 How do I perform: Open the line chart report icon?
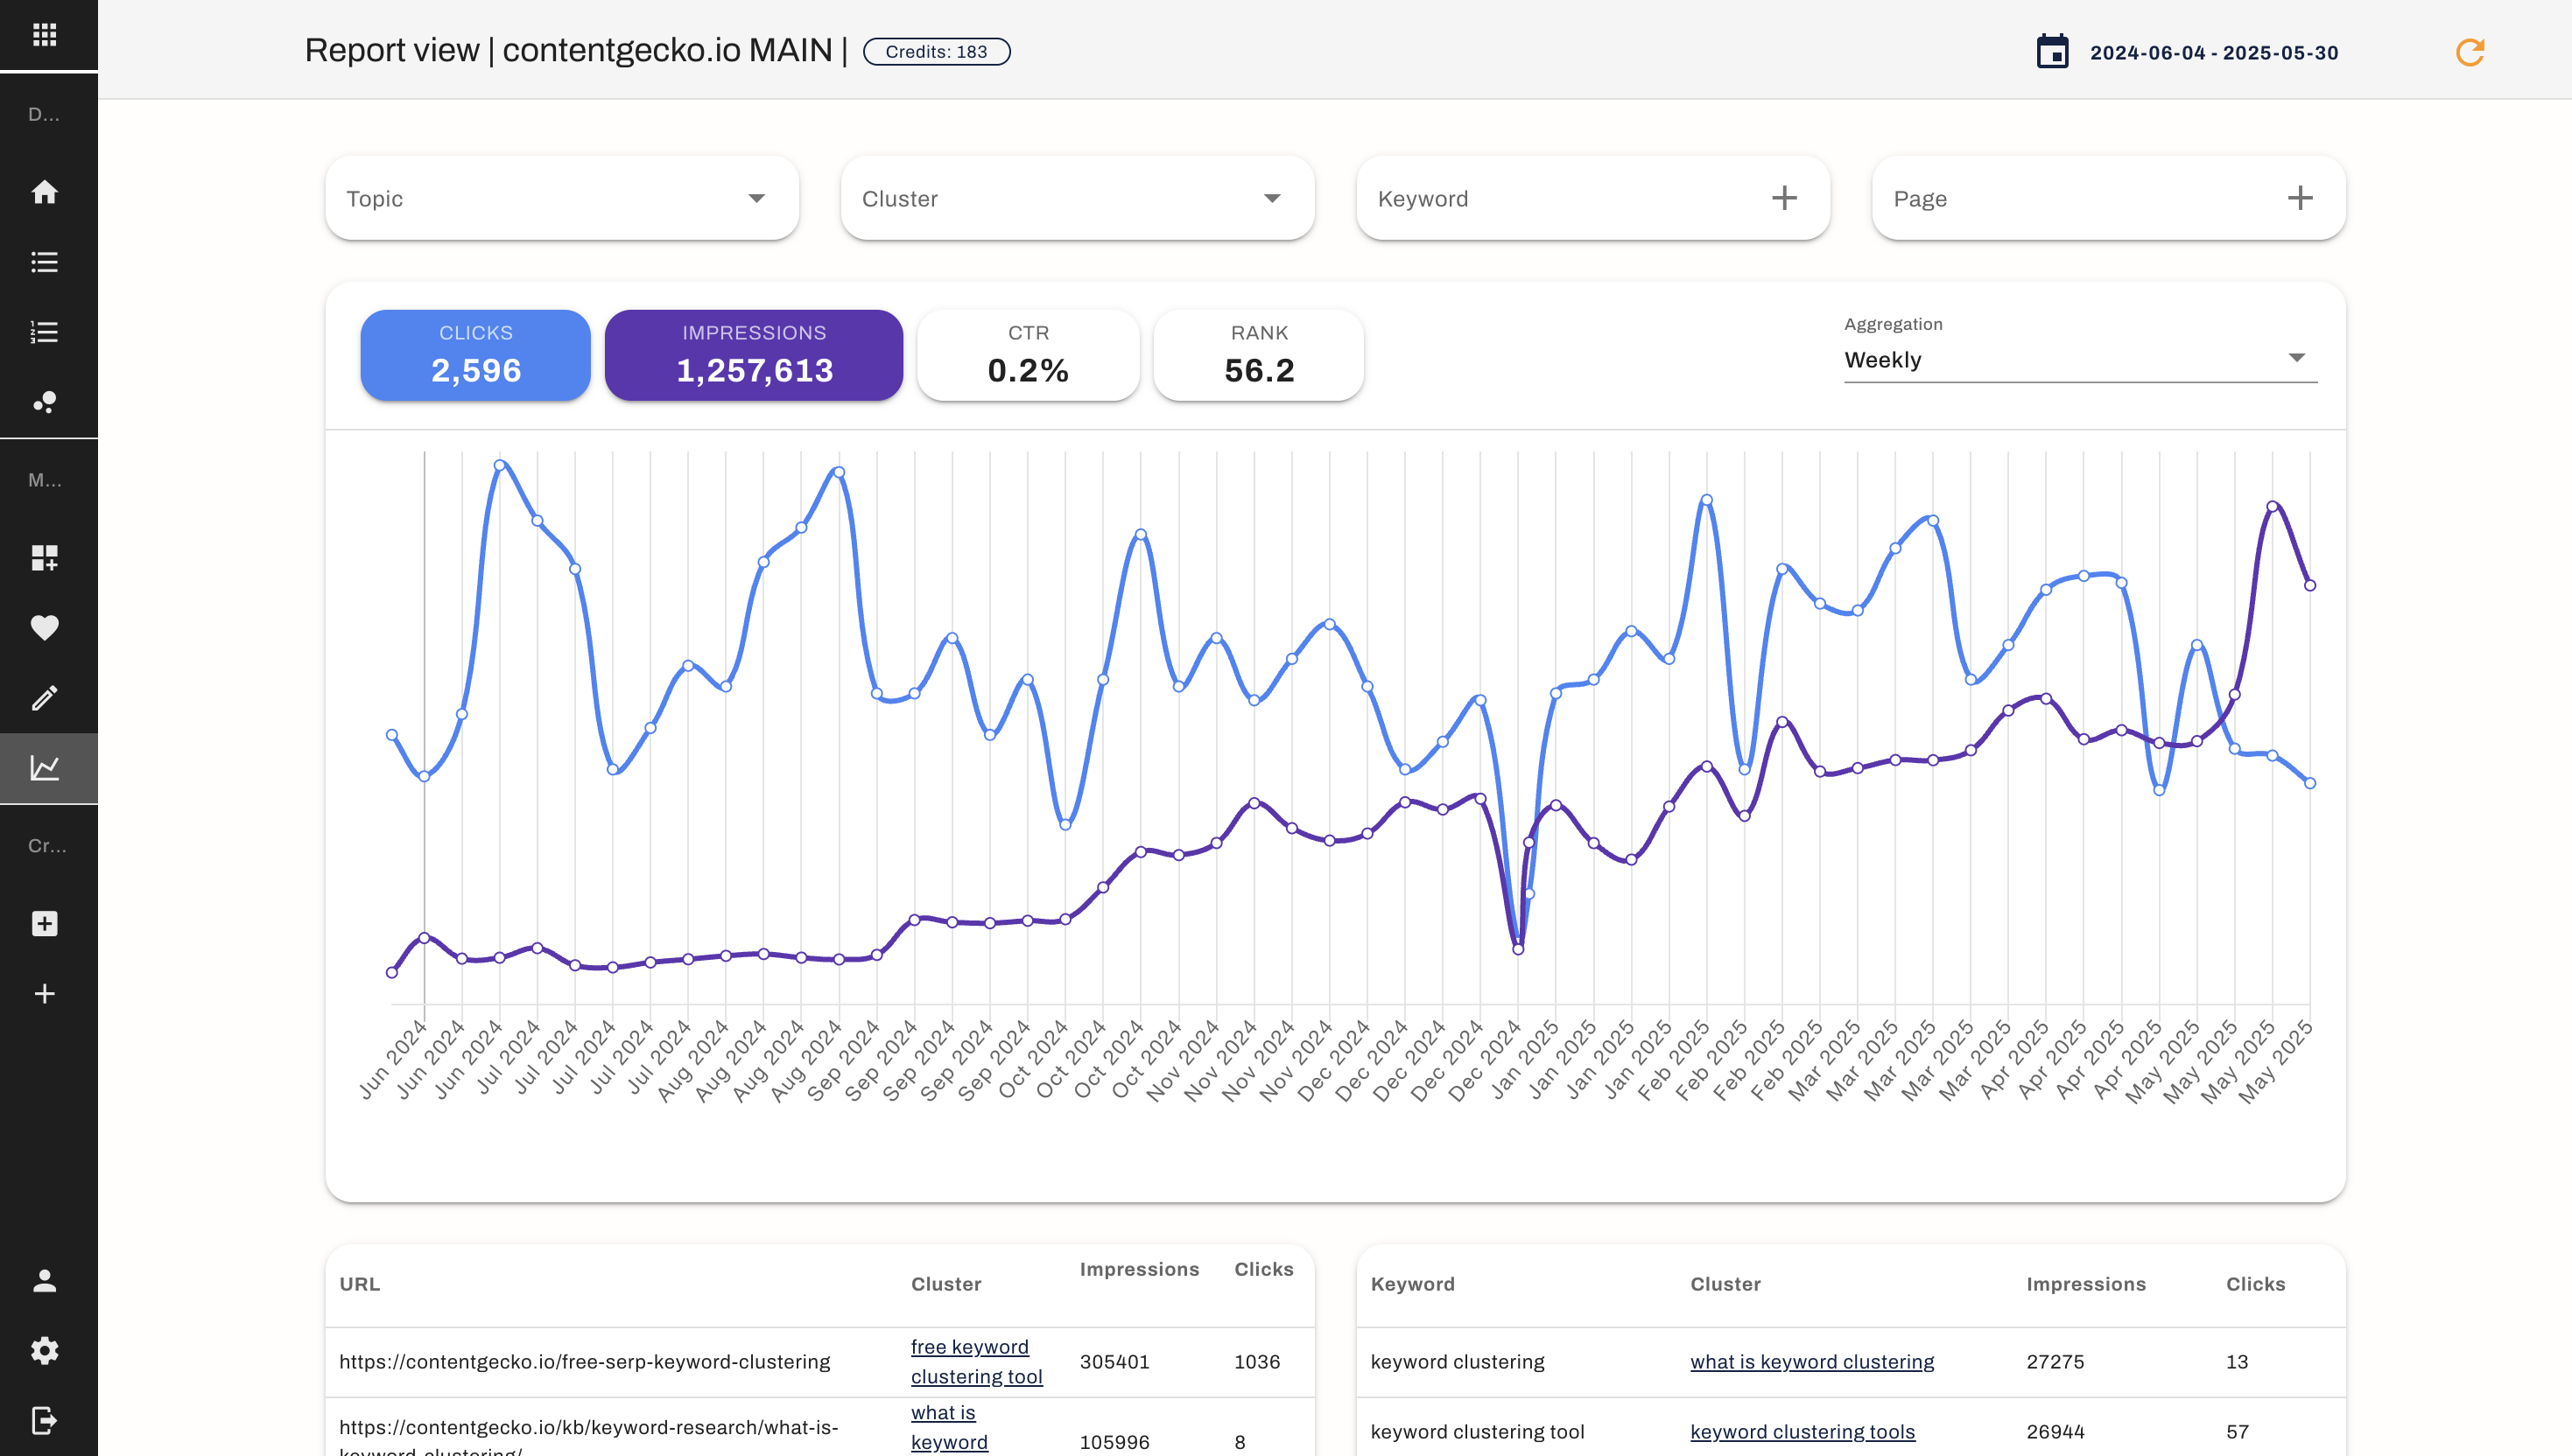click(44, 768)
